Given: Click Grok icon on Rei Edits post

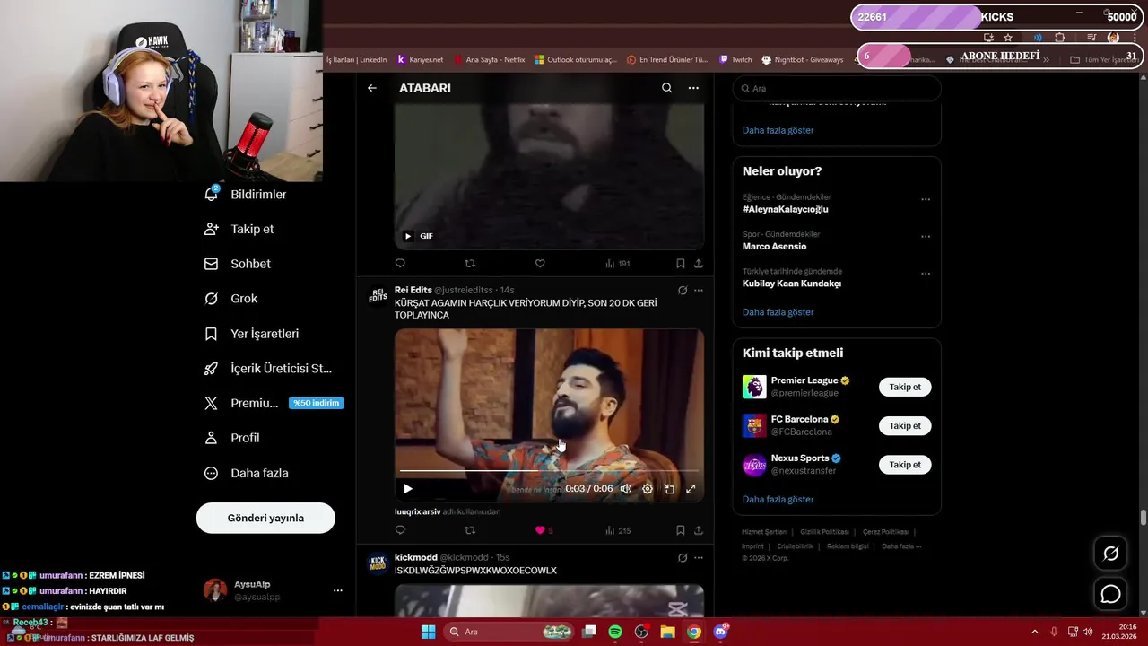Looking at the screenshot, I should point(683,290).
